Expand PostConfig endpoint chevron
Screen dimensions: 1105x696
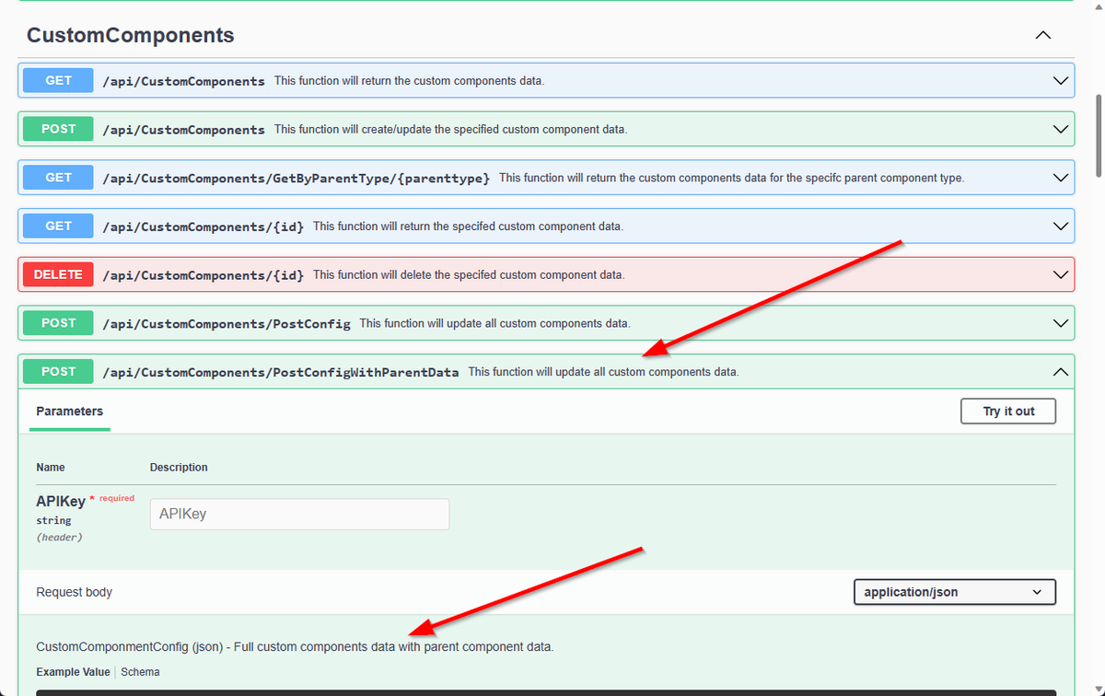click(1060, 323)
